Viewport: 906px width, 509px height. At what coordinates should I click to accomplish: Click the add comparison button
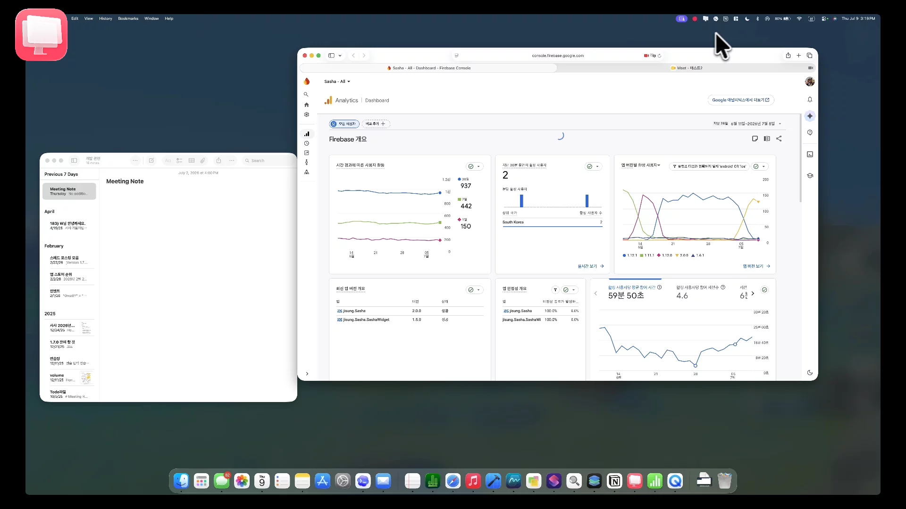pos(376,123)
